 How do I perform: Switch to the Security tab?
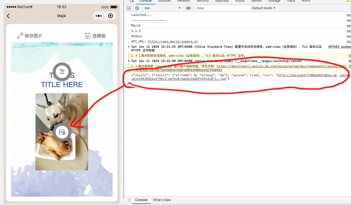[203, 1]
